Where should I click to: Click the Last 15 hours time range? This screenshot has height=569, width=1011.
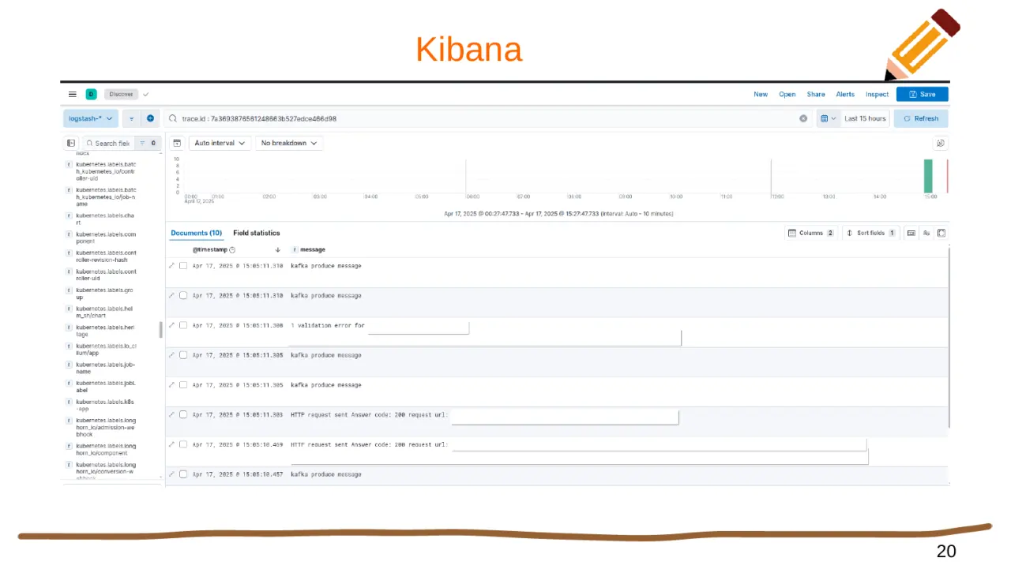865,118
